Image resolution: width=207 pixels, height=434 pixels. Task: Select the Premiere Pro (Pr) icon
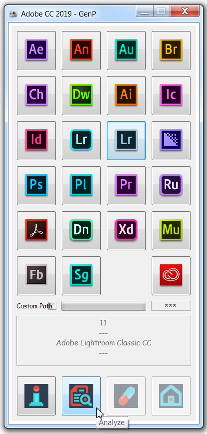click(x=126, y=186)
